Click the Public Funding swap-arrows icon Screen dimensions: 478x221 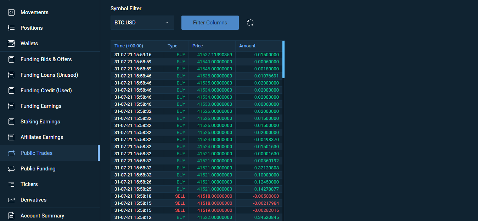(x=11, y=169)
